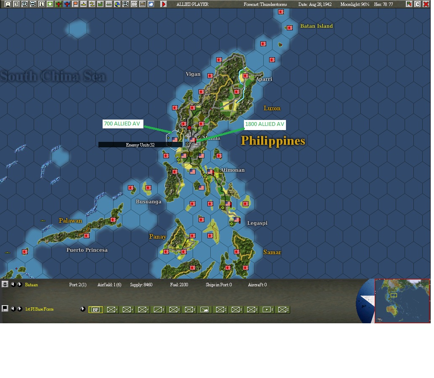Select the diagonal-slash cavalry unit counter
This screenshot has height=378, width=434.
pos(158,309)
